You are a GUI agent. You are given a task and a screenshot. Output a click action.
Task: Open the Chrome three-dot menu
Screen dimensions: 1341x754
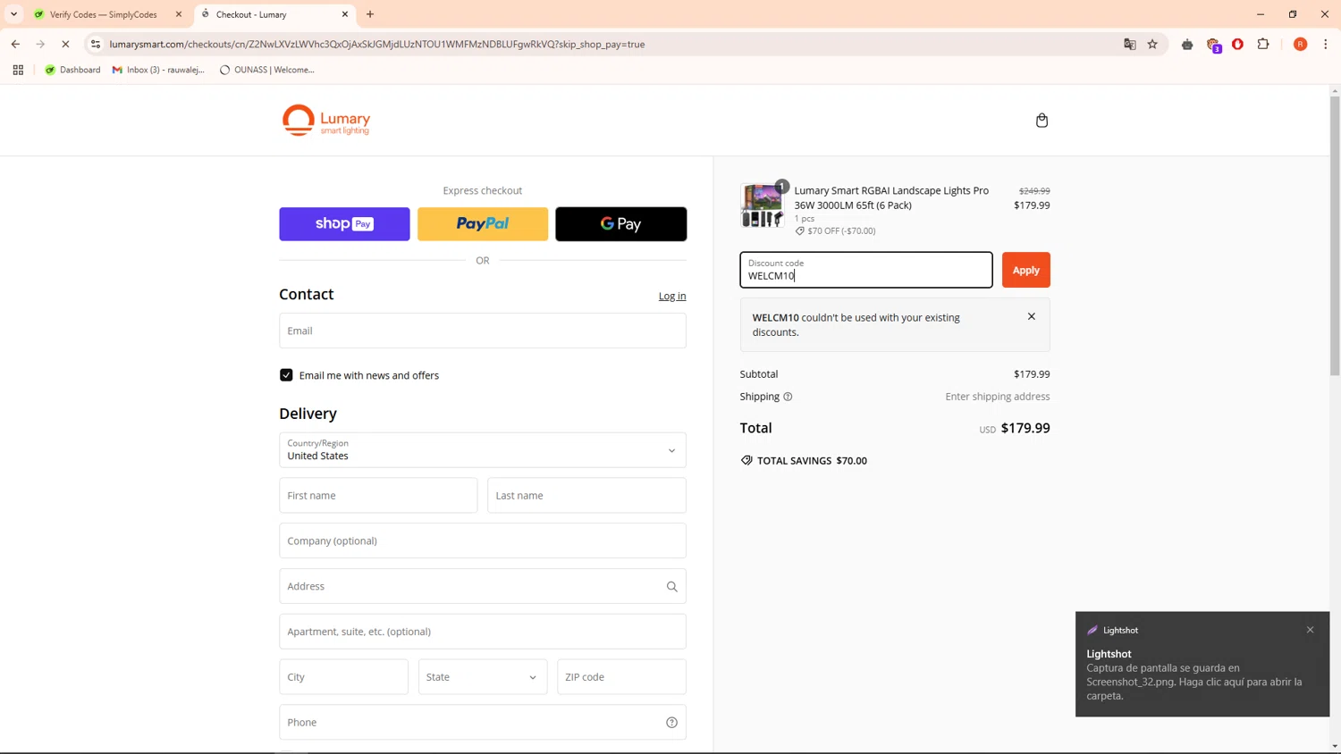[1325, 44]
